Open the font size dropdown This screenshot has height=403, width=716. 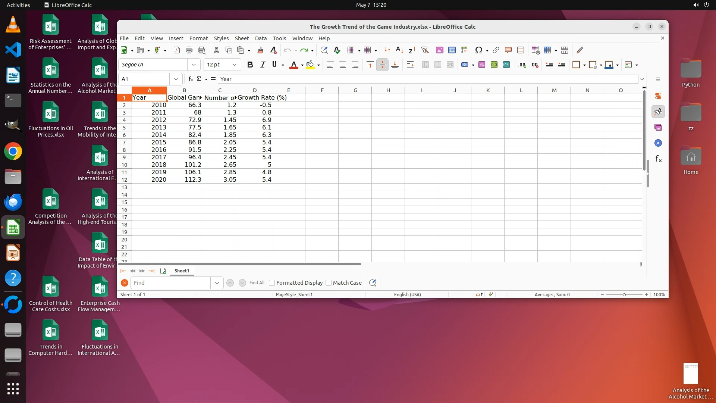tap(234, 65)
